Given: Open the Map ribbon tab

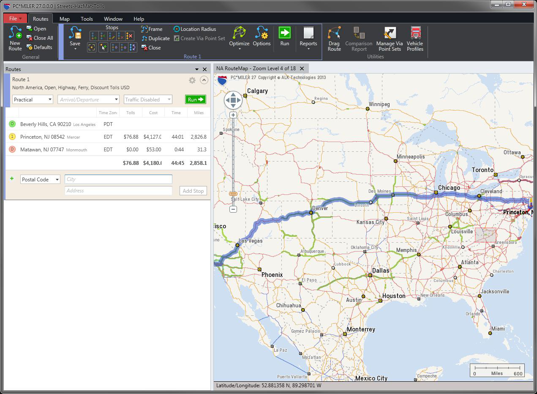Looking at the screenshot, I should [x=64, y=19].
